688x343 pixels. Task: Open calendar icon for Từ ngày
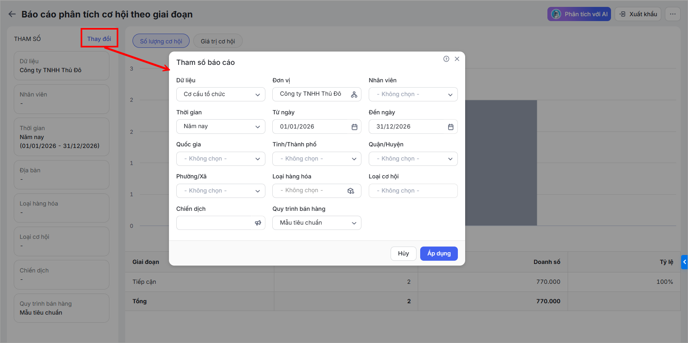(355, 127)
